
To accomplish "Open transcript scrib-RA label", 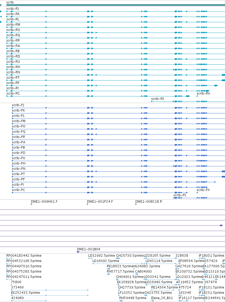I will pos(13,46).
